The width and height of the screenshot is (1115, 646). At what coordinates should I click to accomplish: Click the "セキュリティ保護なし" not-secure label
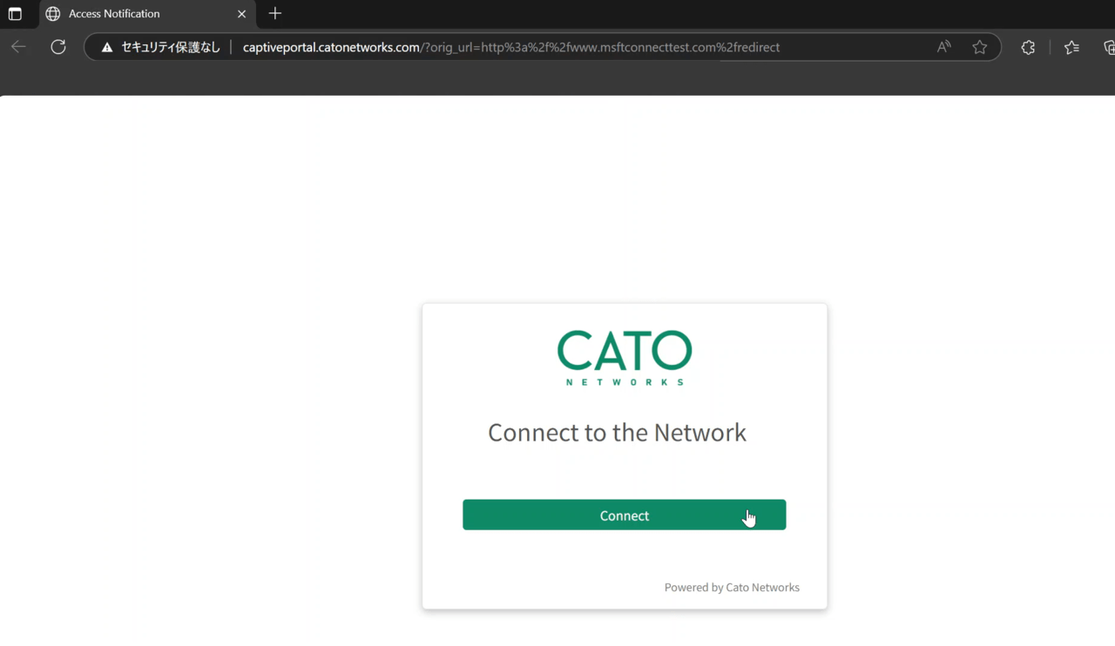(171, 47)
